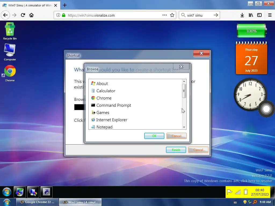Toggle the browser sidebar
Viewport: 275px width, 206px height.
point(259,15)
